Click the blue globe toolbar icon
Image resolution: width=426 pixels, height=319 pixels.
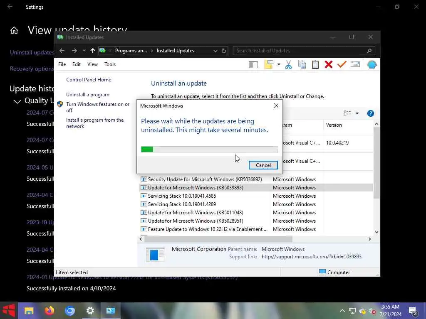point(372,64)
